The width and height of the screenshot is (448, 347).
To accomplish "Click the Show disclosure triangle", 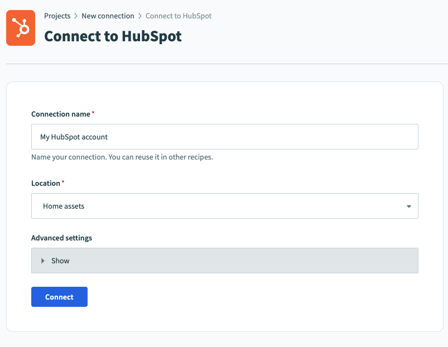I will [x=42, y=261].
